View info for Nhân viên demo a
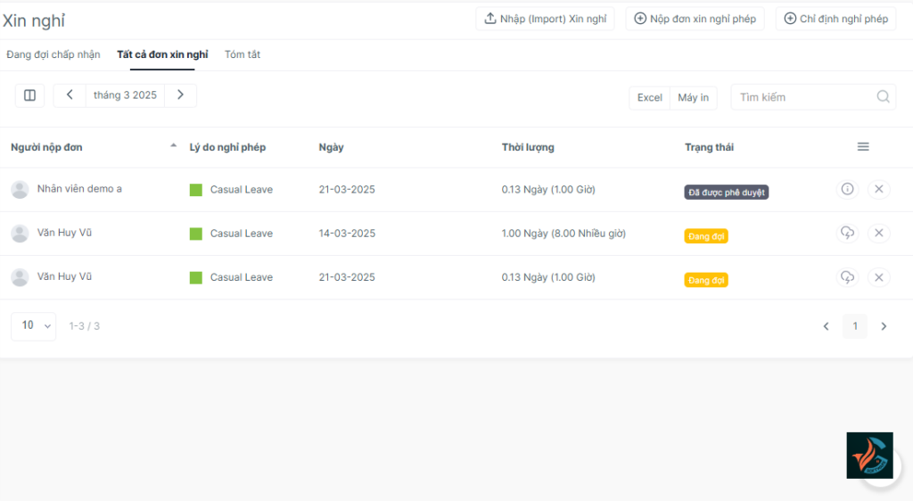This screenshot has width=913, height=501. coord(847,189)
